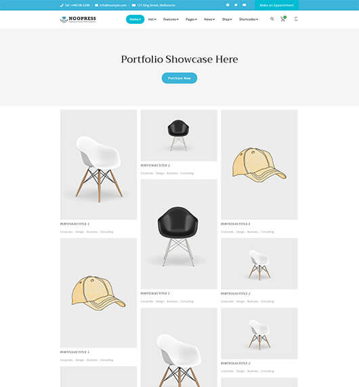Click the first circular social icon

coord(228,5)
